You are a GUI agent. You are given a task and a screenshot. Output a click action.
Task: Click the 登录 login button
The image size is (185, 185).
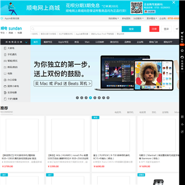click(x=166, y=29)
